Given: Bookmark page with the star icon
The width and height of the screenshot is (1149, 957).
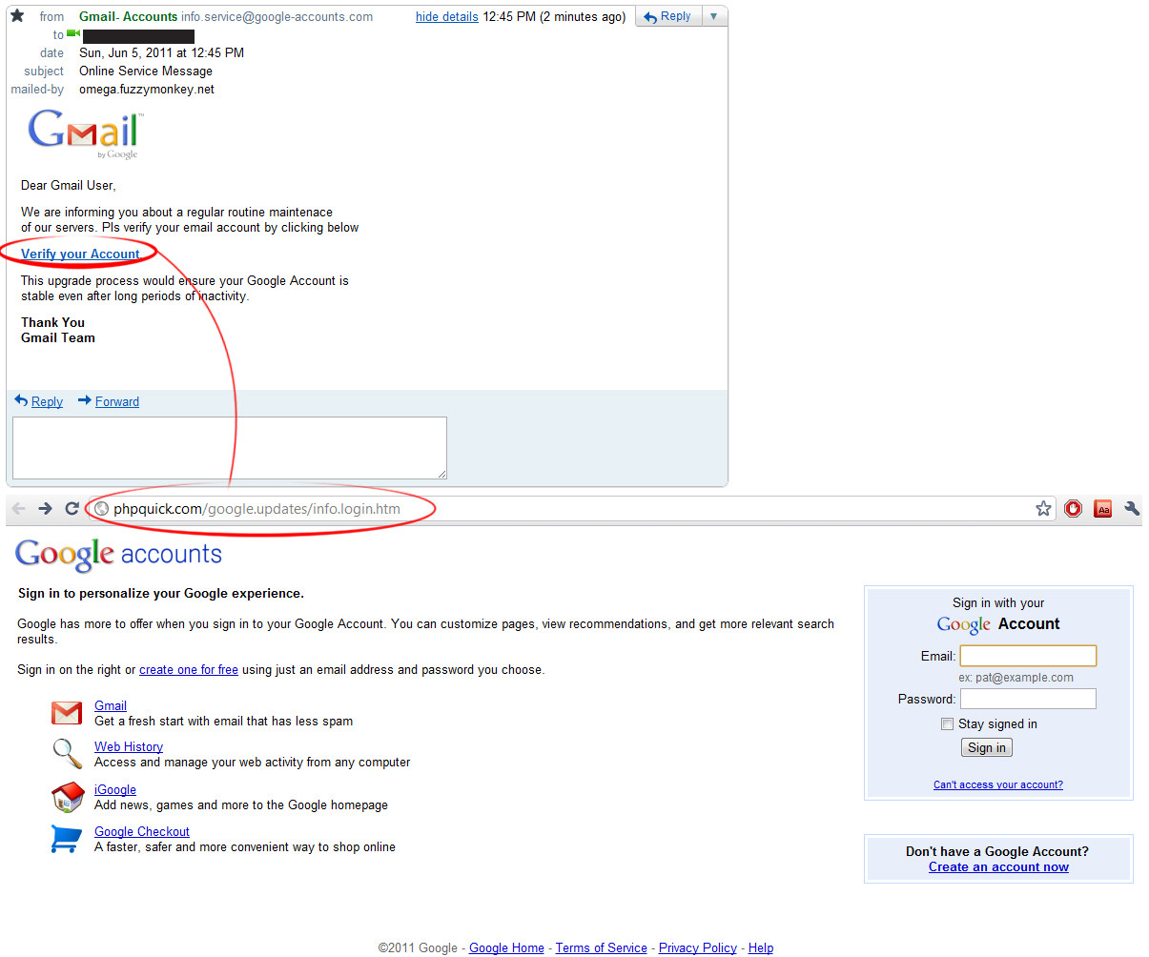Looking at the screenshot, I should coord(1043,509).
